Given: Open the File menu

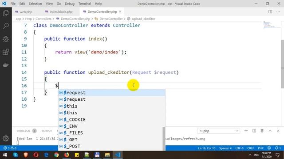Looking at the screenshot, I should point(13,4).
